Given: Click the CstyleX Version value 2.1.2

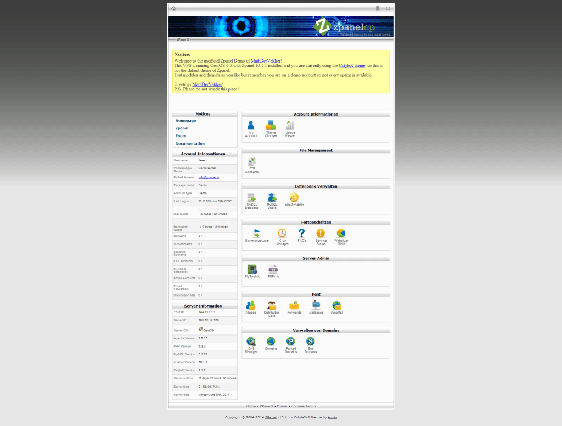Looking at the screenshot, I should click(x=202, y=371).
